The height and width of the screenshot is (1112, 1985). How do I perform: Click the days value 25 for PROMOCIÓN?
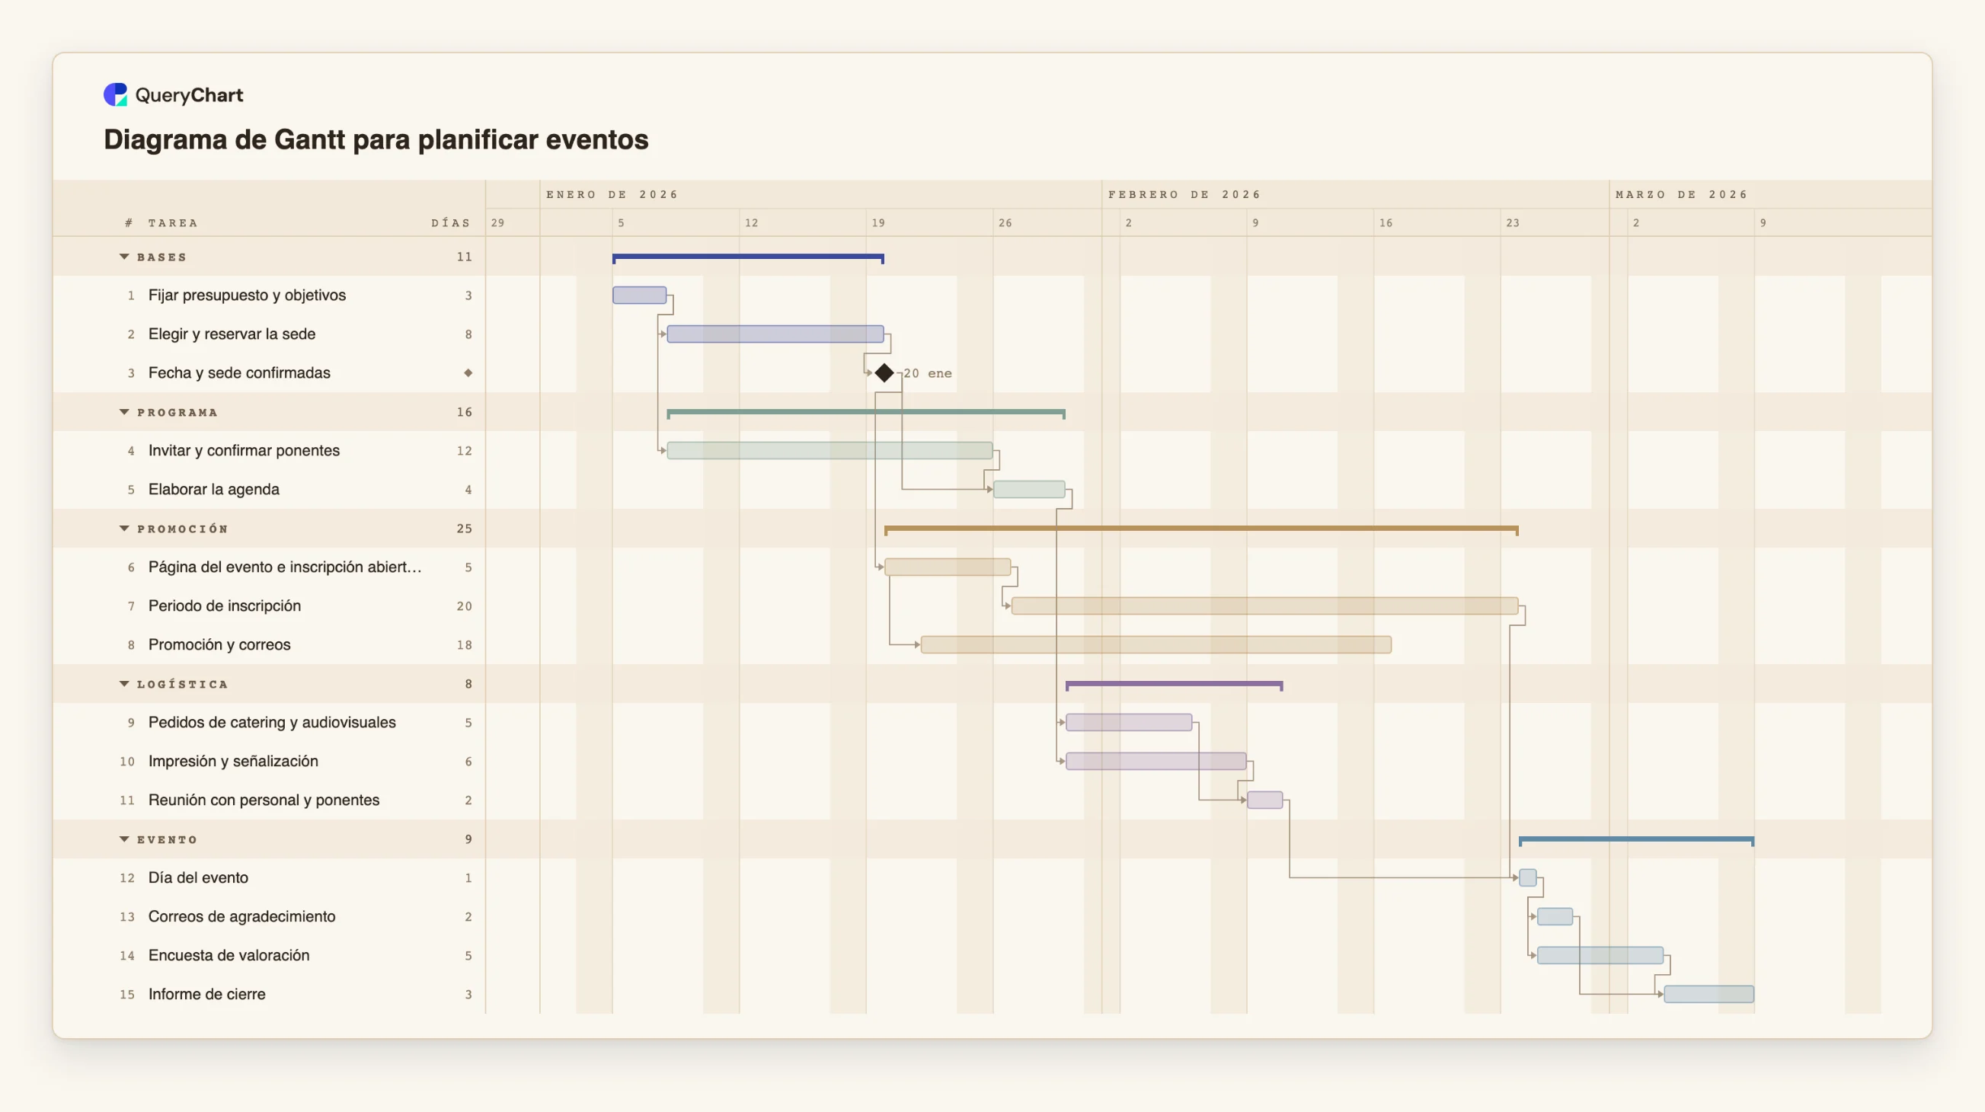464,529
